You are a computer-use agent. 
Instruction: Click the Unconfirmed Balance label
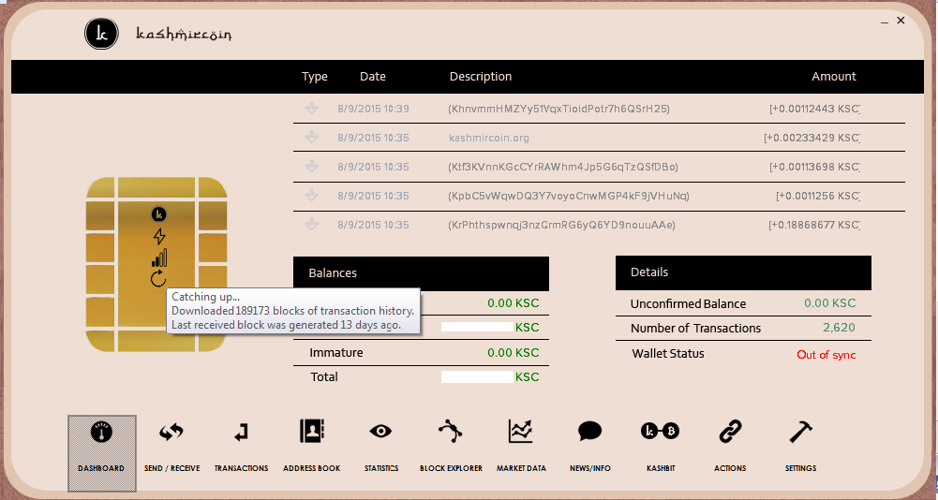tap(688, 303)
